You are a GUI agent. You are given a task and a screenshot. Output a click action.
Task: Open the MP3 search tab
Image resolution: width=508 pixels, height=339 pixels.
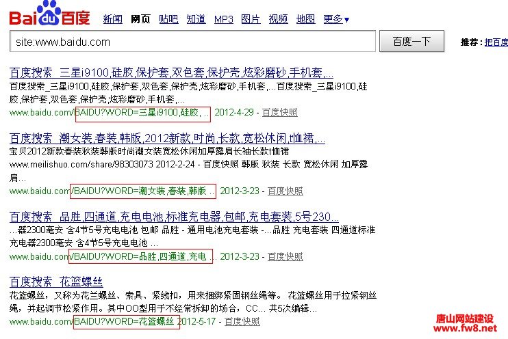(223, 19)
